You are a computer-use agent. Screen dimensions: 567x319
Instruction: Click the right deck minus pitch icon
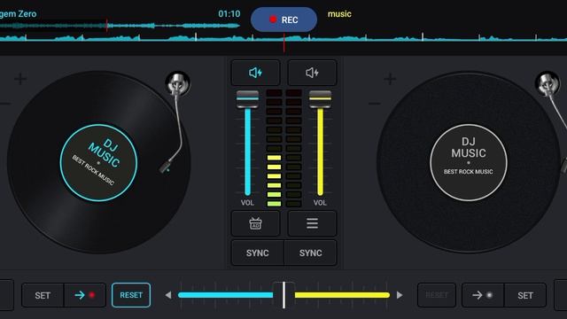pos(375,105)
